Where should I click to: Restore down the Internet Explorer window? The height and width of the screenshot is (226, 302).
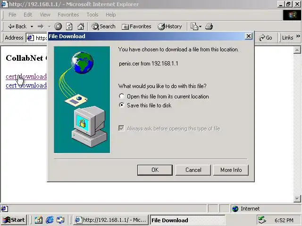point(289,4)
